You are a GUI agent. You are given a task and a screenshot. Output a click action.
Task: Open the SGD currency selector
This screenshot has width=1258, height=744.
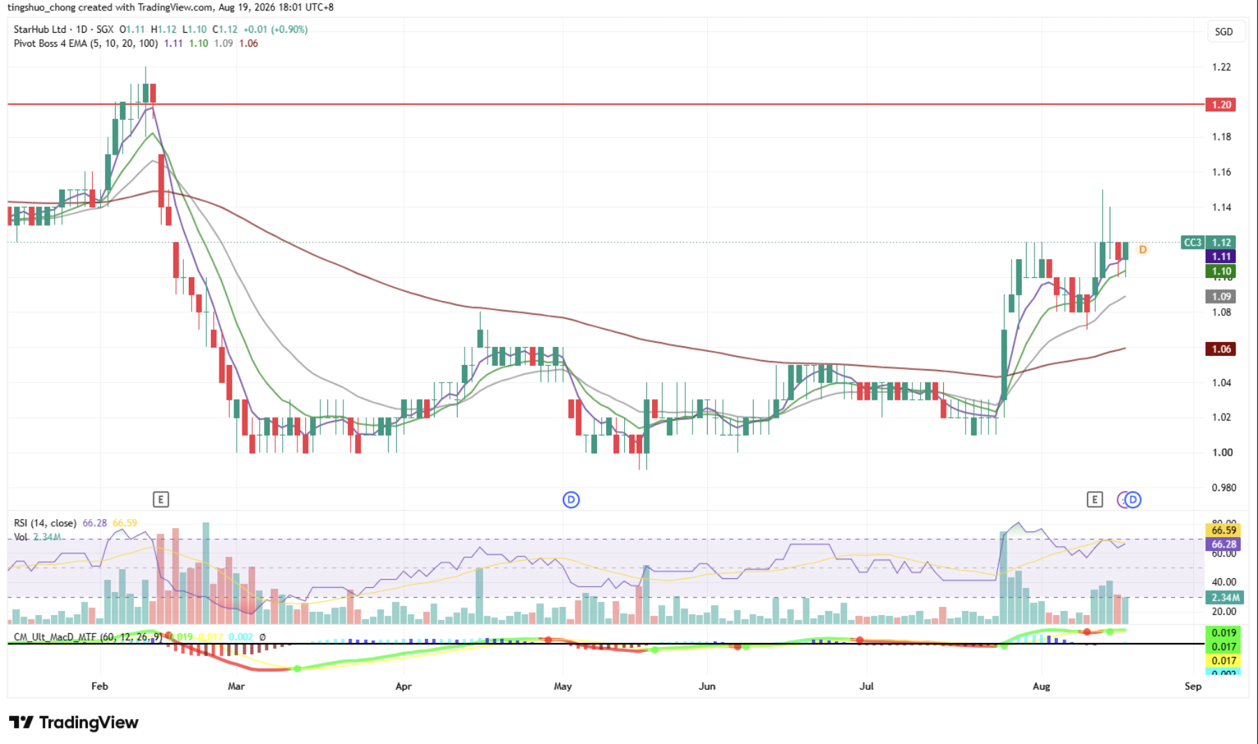pyautogui.click(x=1224, y=32)
